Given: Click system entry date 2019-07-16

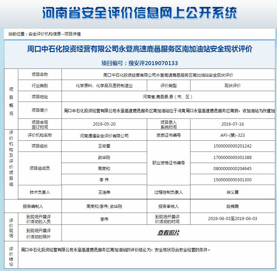Looking at the screenshot, I should pyautogui.click(x=232, y=124).
